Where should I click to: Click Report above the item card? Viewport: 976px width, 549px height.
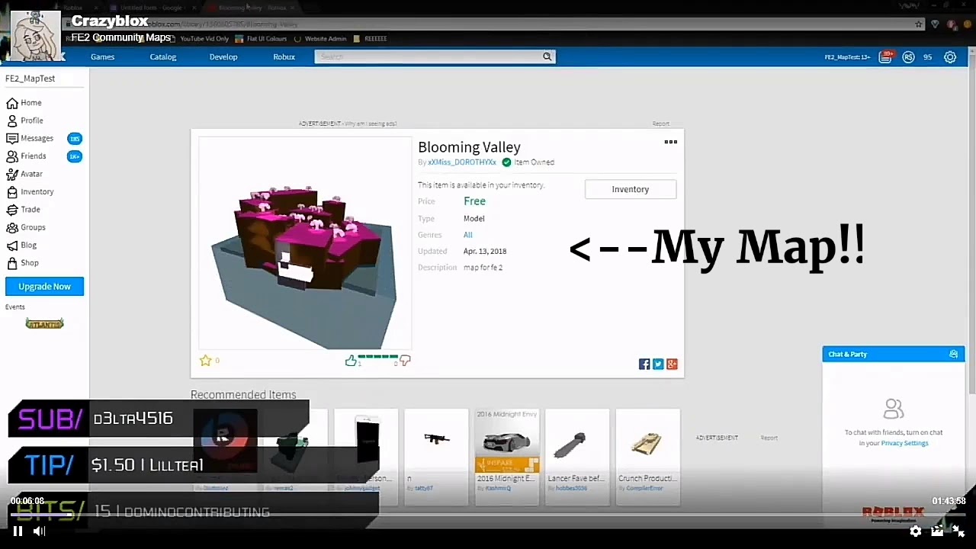tap(660, 124)
